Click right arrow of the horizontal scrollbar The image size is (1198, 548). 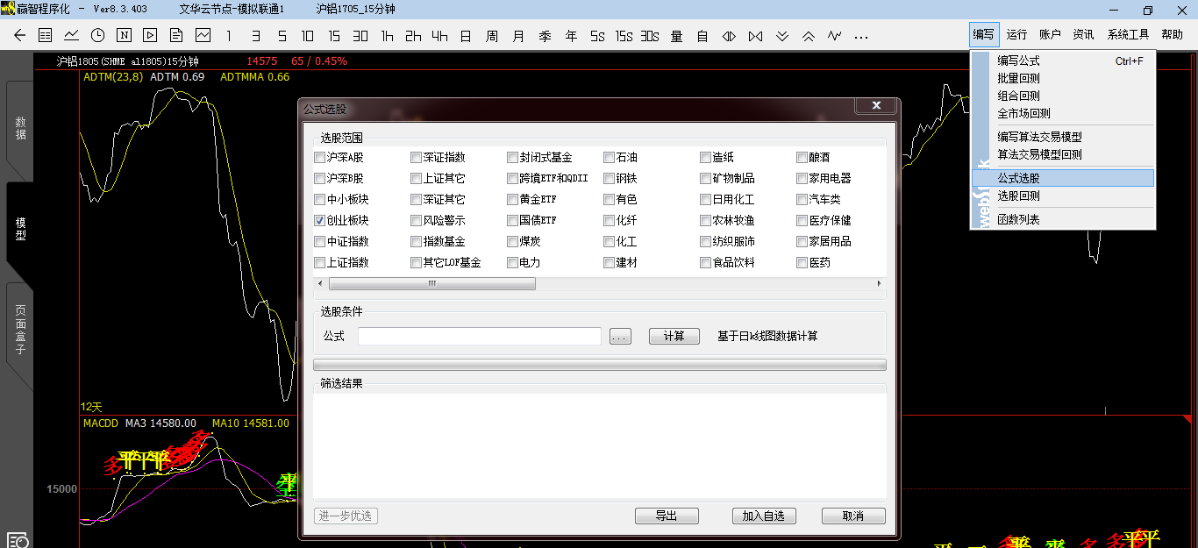tap(879, 284)
